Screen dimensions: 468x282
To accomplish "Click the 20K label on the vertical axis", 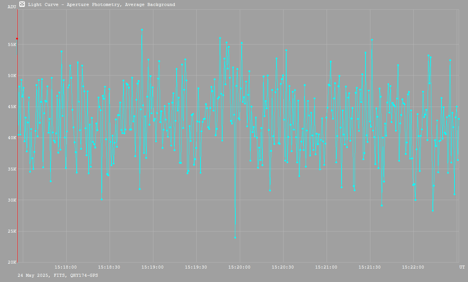I will [12, 262].
